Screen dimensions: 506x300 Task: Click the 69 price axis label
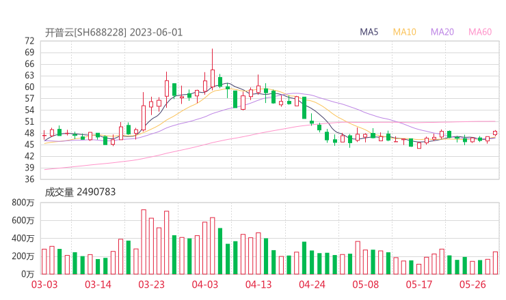tap(29, 52)
